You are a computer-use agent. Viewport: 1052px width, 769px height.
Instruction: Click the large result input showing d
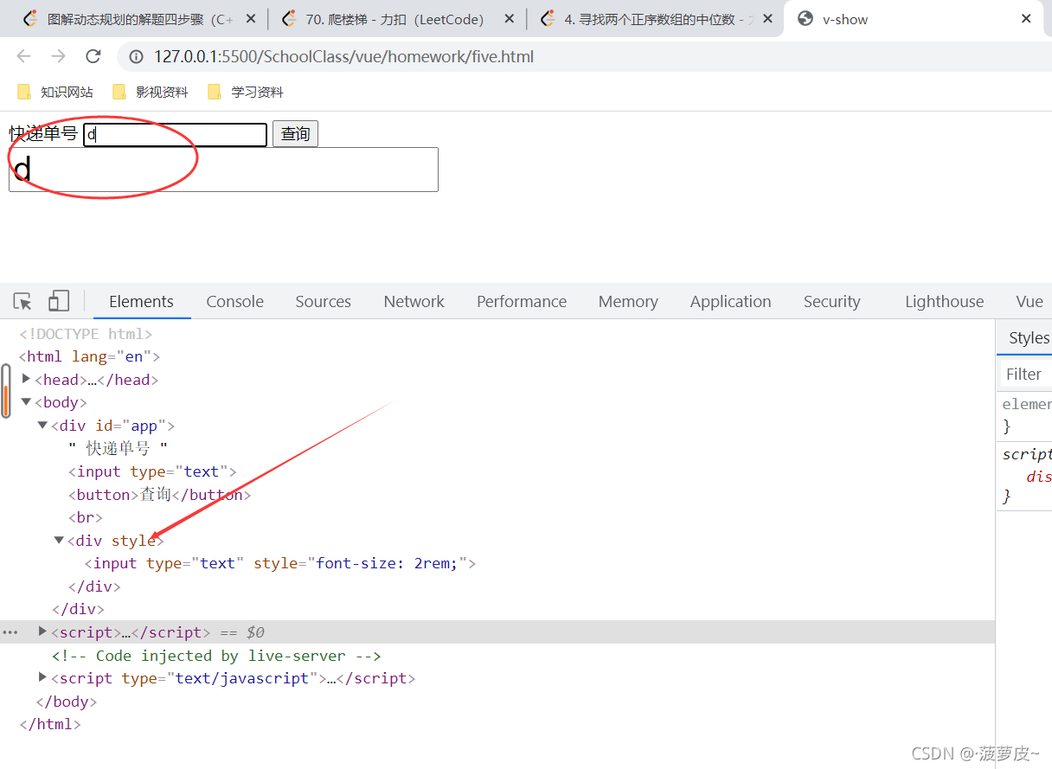(223, 170)
